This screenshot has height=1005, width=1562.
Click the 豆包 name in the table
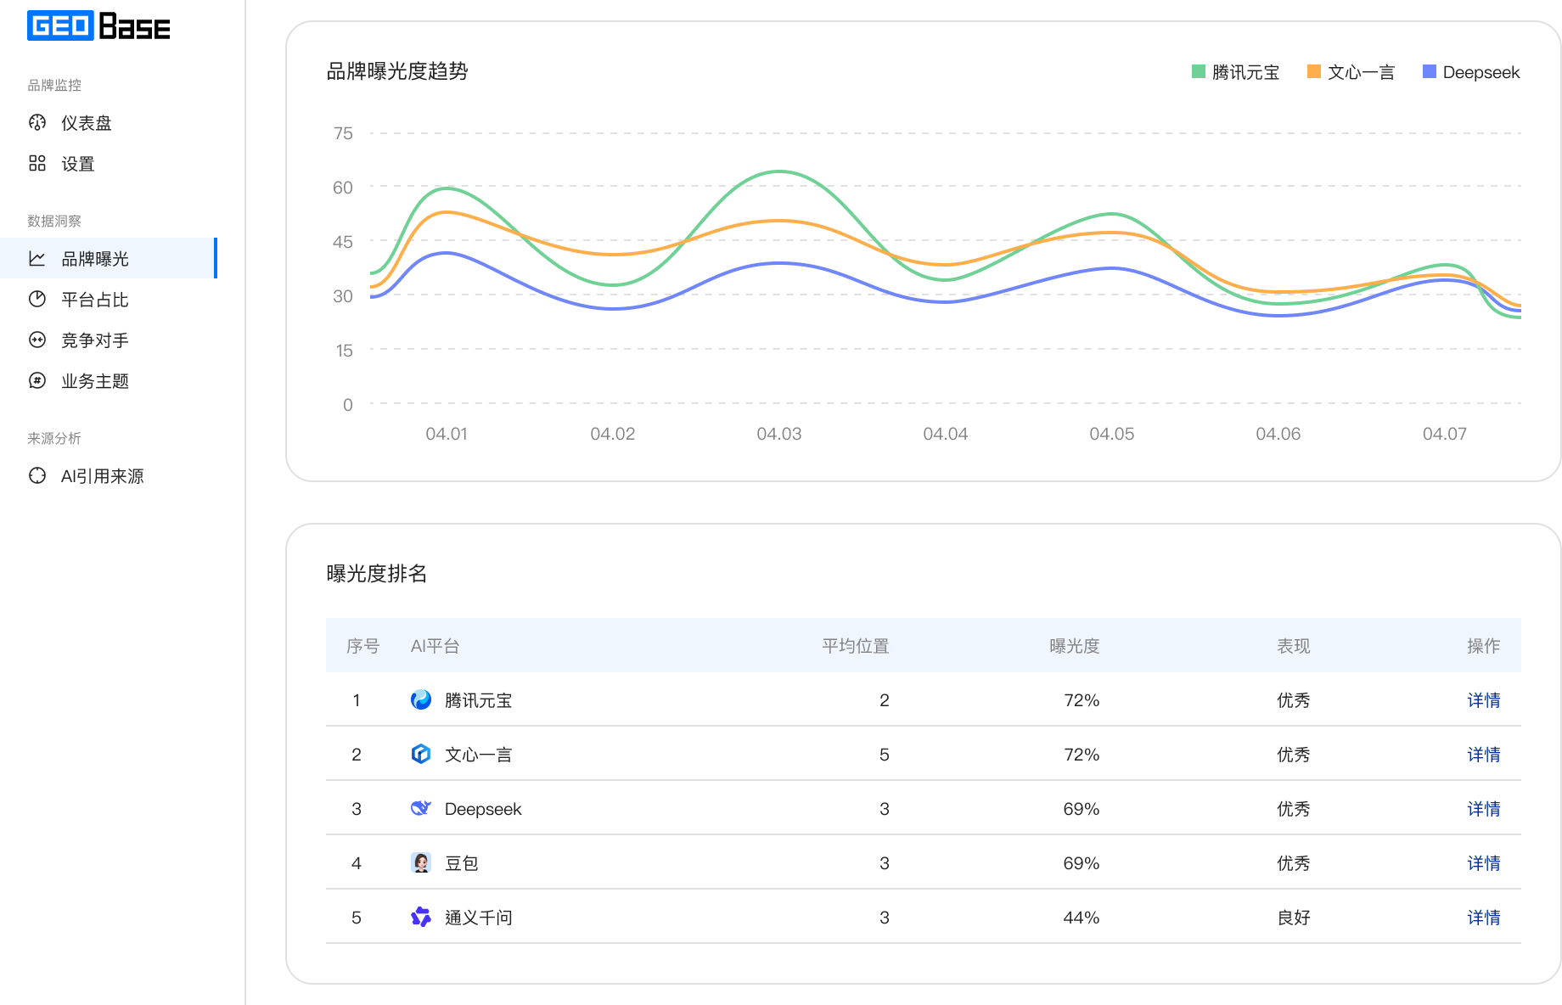point(462,863)
